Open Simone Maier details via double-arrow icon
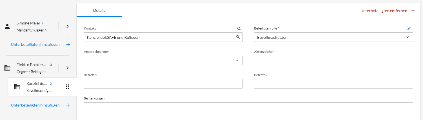Screen dimensions: 423x120 click(43, 23)
